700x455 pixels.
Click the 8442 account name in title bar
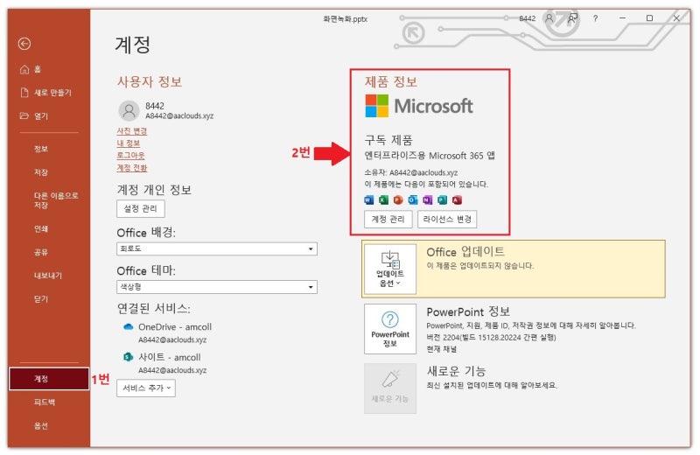tap(527, 18)
